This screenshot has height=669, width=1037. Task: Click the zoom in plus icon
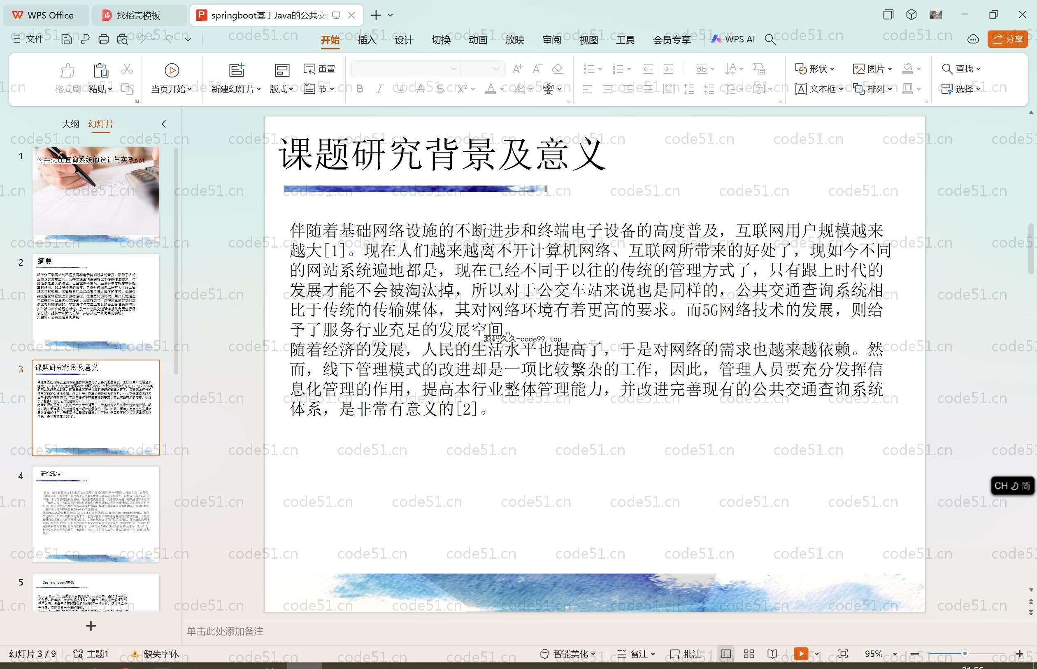coord(1020,654)
